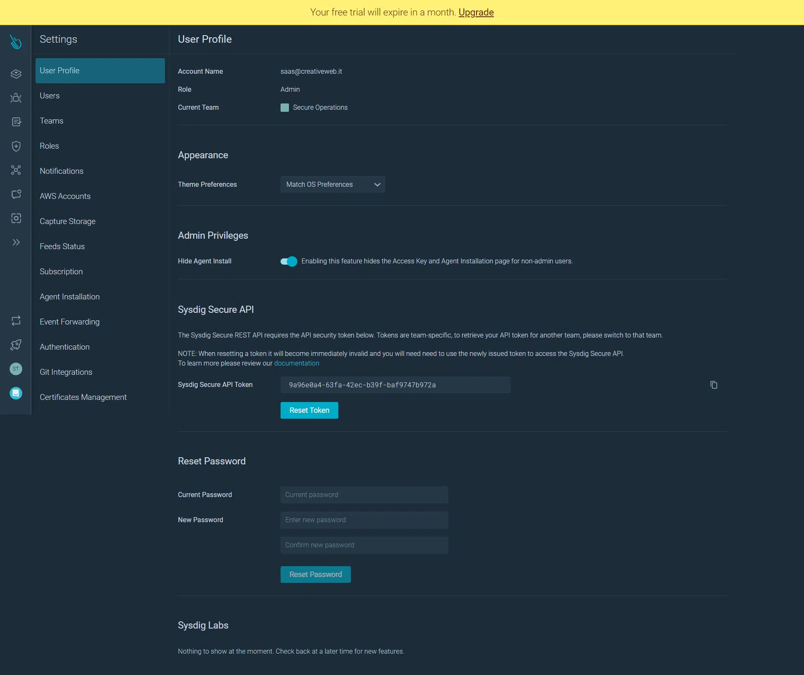Open Capture Storage settings
The image size is (804, 675).
100,222
